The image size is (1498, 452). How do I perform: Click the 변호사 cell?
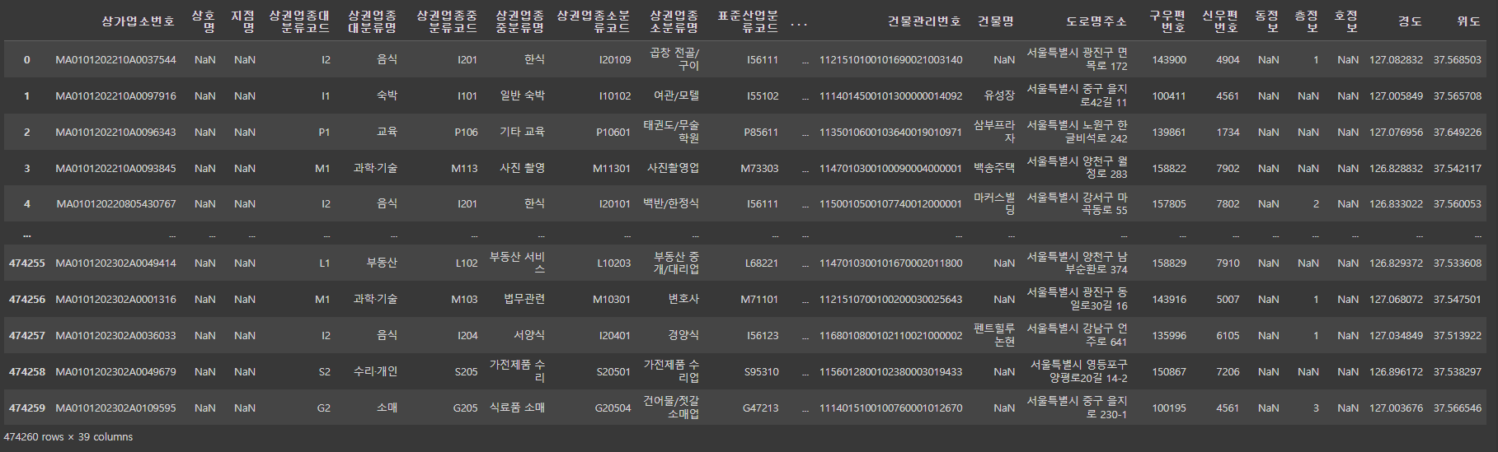683,299
